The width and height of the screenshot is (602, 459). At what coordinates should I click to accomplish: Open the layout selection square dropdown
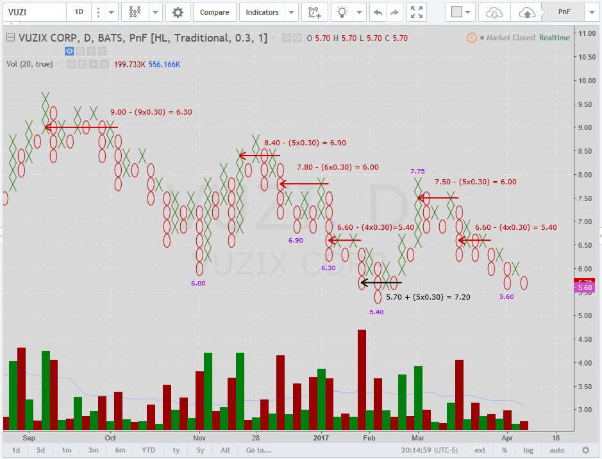(461, 12)
